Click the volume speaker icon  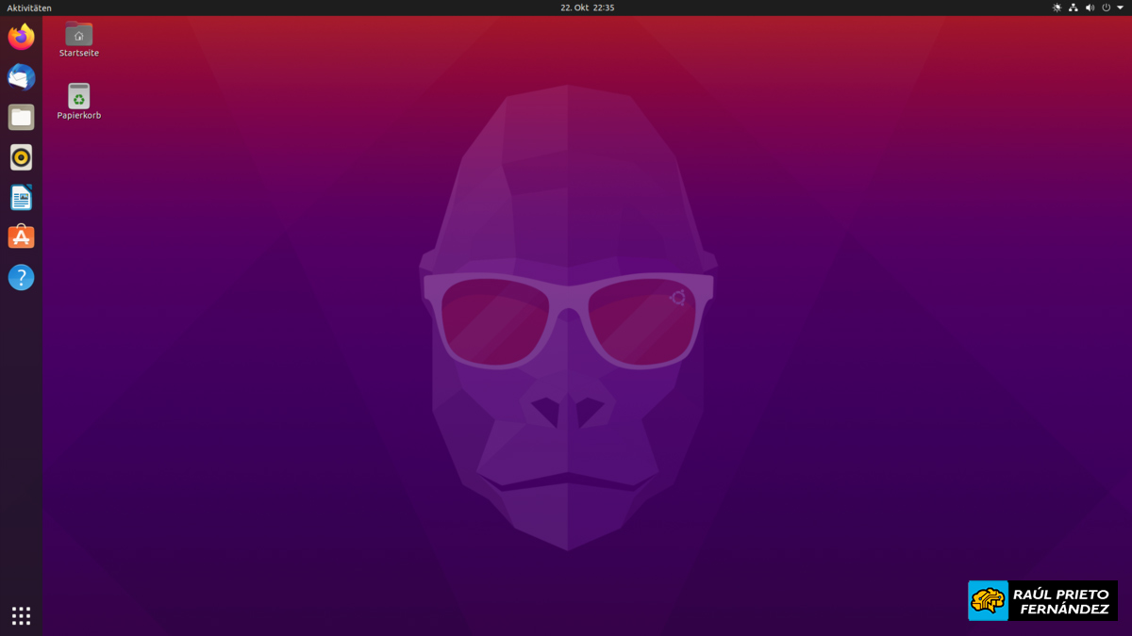pyautogui.click(x=1090, y=8)
